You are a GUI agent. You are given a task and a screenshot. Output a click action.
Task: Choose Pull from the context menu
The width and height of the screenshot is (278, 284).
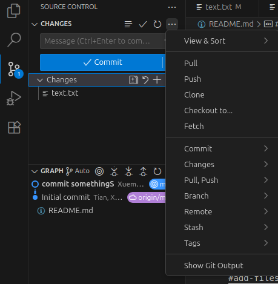(x=222, y=64)
